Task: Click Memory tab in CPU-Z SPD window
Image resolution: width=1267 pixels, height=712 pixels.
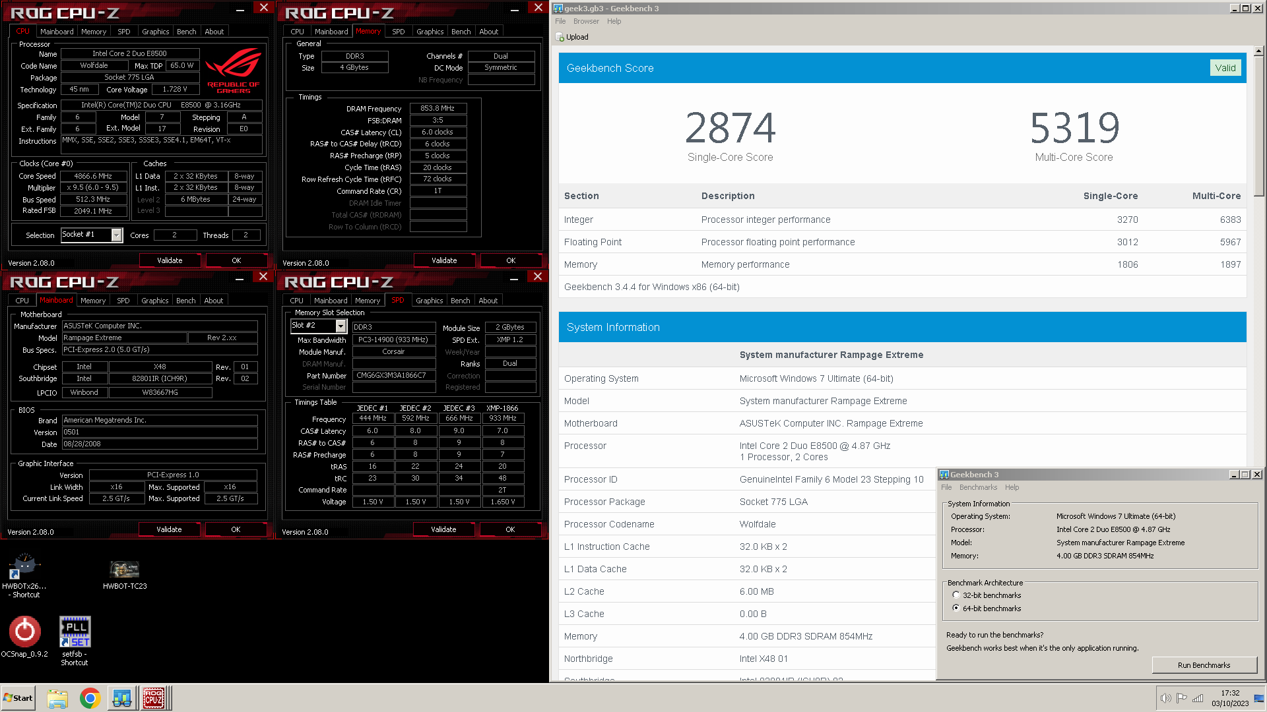Action: pos(368,301)
